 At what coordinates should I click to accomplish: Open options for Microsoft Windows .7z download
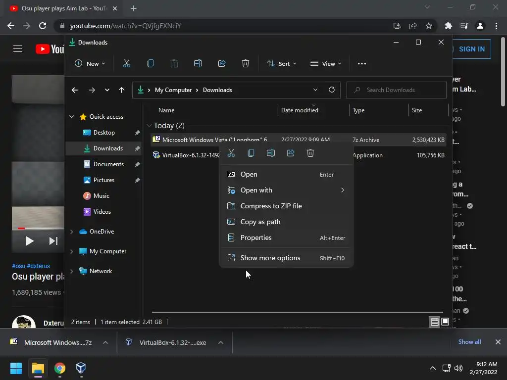click(105, 342)
